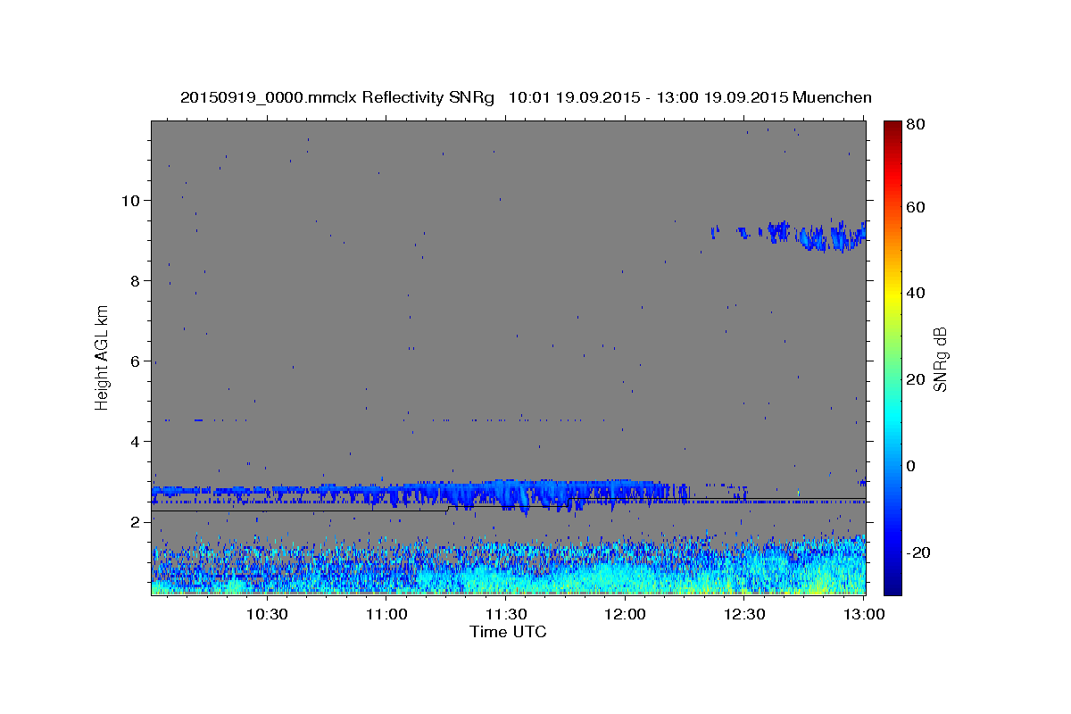Click the 10:30 time tick label
Viewport: 1071px width, 714px height.
266,614
